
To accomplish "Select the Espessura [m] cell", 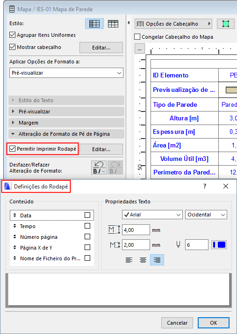I will pos(185,132).
